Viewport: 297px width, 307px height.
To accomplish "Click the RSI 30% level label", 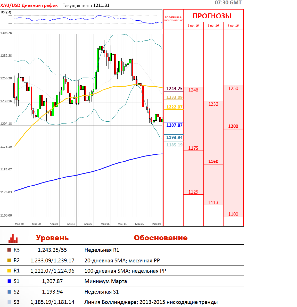I will pyautogui.click(x=10, y=23).
